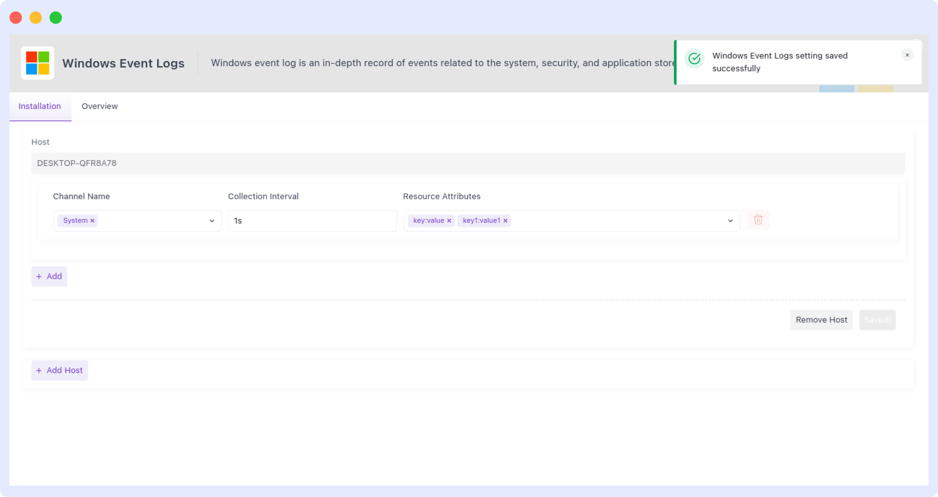Click the Windows Event Logs logo icon

point(38,62)
